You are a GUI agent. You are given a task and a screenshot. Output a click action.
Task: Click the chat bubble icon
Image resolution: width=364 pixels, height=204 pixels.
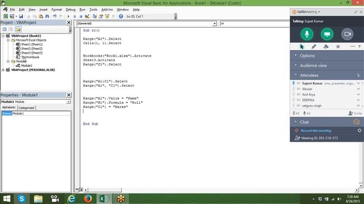click(x=357, y=122)
